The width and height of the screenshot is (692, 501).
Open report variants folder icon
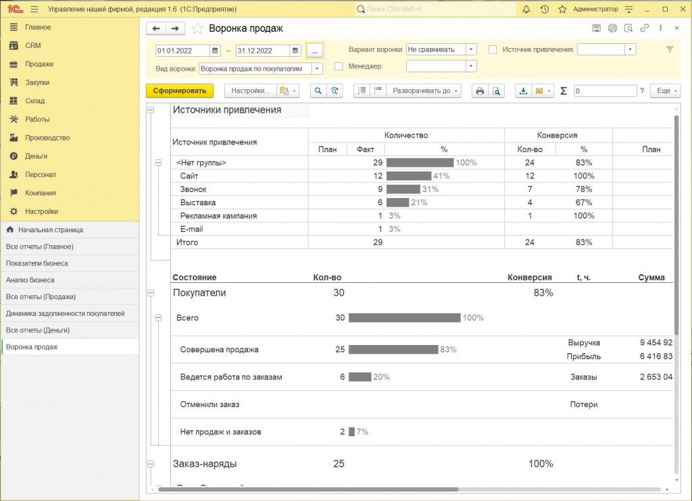(288, 91)
